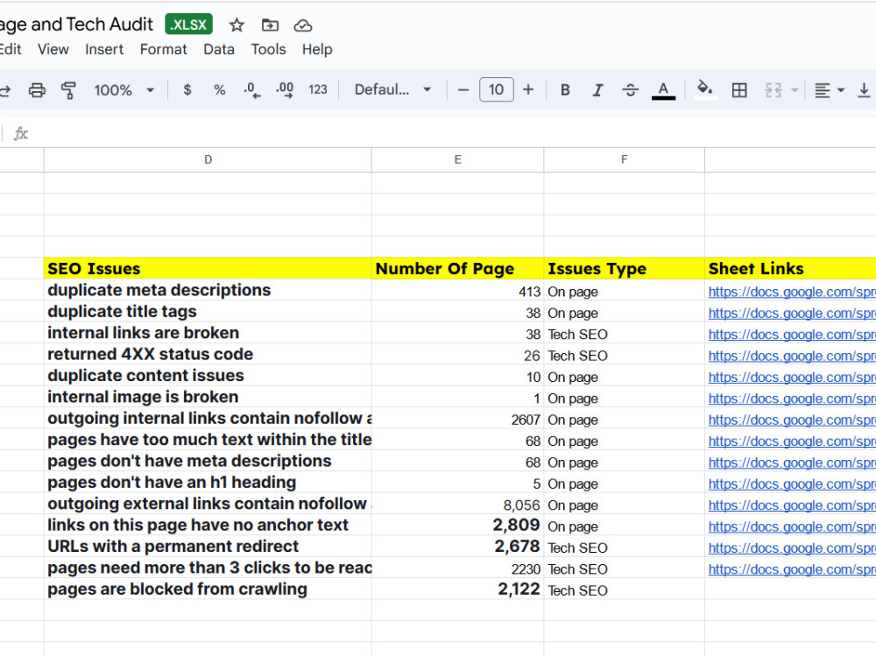This screenshot has height=657, width=876.
Task: Select cell 'links on this page have no anchor text'
Action: pyautogui.click(x=208, y=525)
